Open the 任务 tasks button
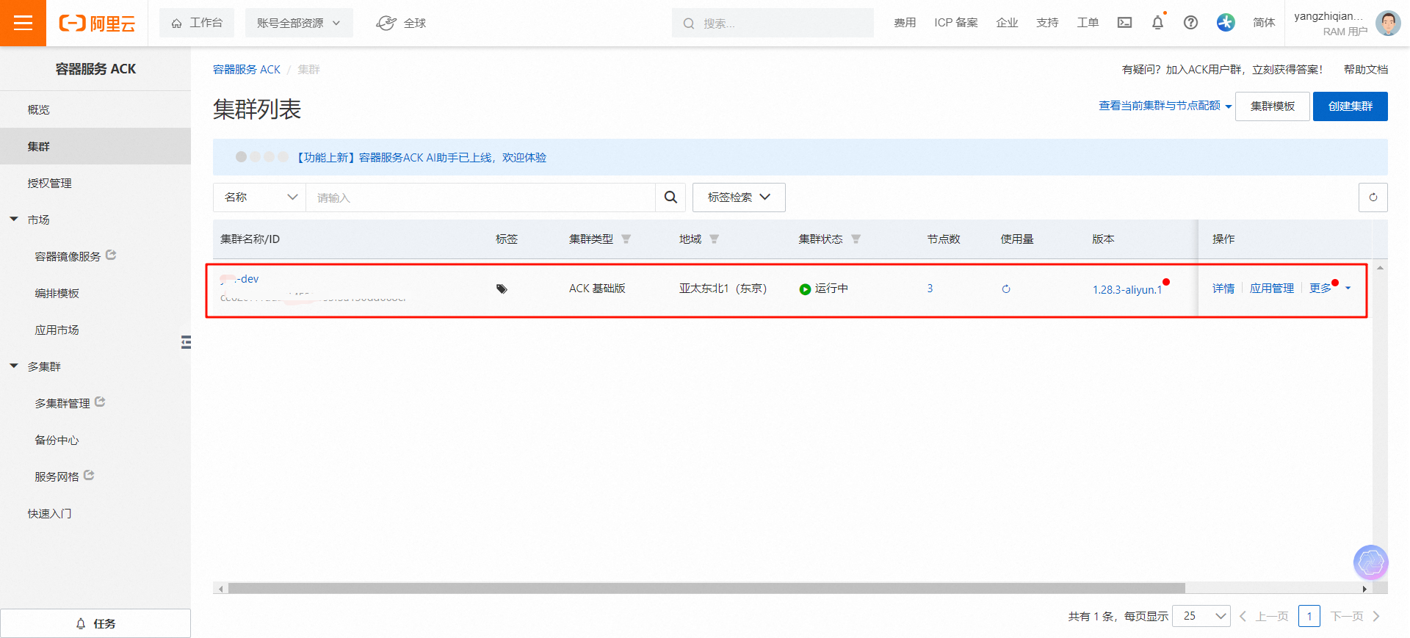The height and width of the screenshot is (638, 1410). pyautogui.click(x=95, y=623)
